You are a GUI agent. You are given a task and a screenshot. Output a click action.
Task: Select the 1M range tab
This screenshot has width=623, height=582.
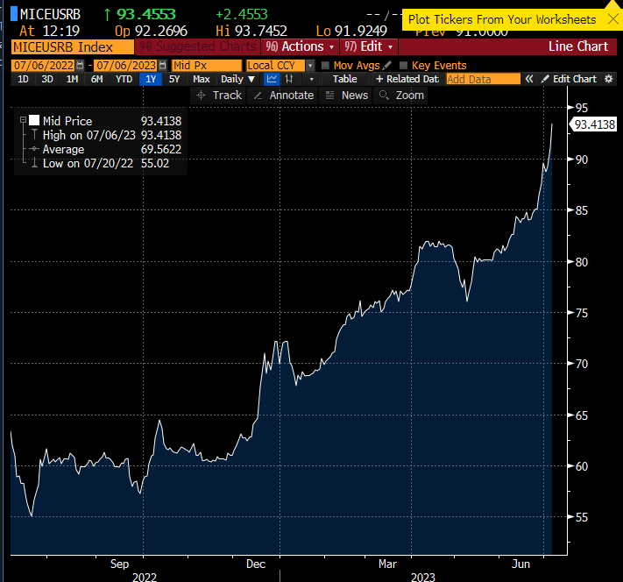pyautogui.click(x=72, y=79)
